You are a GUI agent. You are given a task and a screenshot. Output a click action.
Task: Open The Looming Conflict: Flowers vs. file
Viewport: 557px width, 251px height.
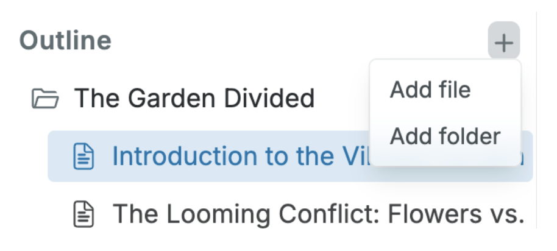(x=318, y=214)
